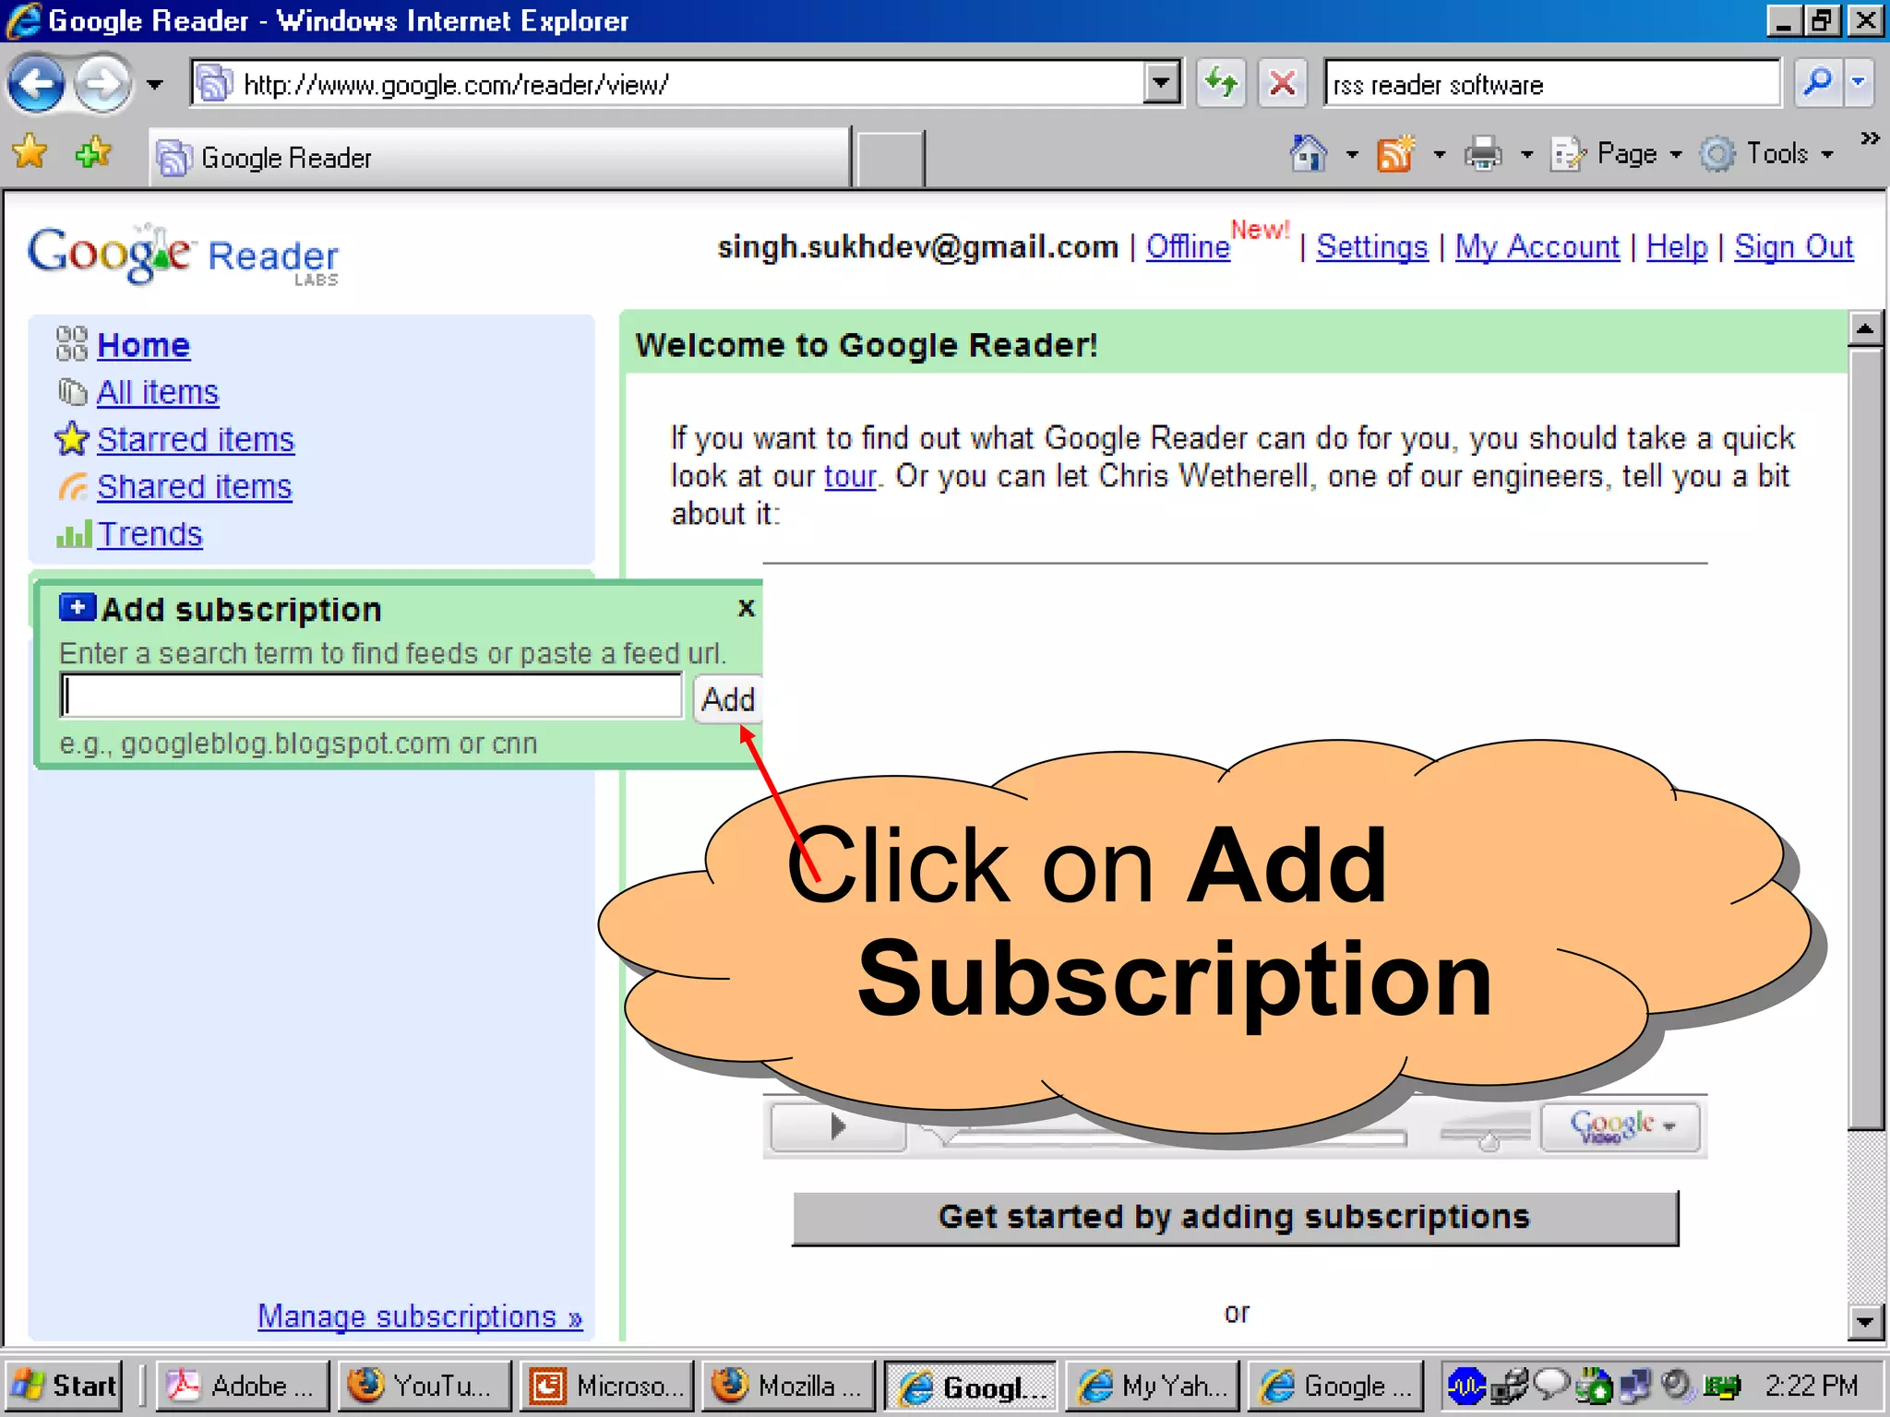Viewport: 1890px width, 1417px height.
Task: Click the Add to Favorites icon
Action: [x=92, y=152]
